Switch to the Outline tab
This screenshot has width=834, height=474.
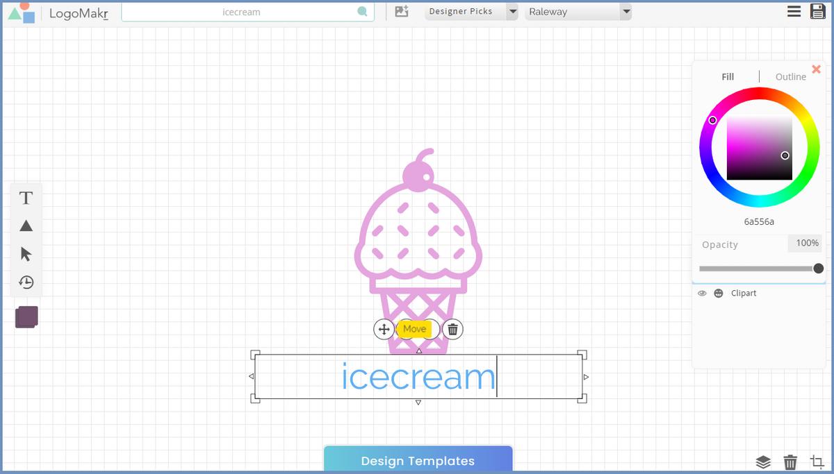point(791,76)
